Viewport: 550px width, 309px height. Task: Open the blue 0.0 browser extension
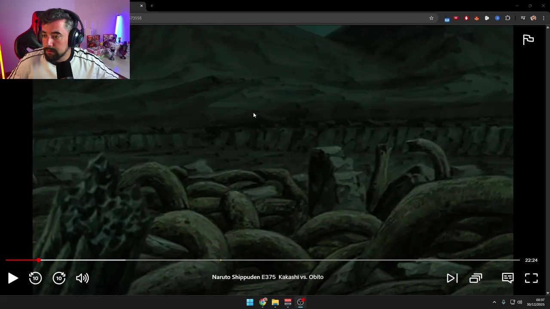click(x=447, y=18)
